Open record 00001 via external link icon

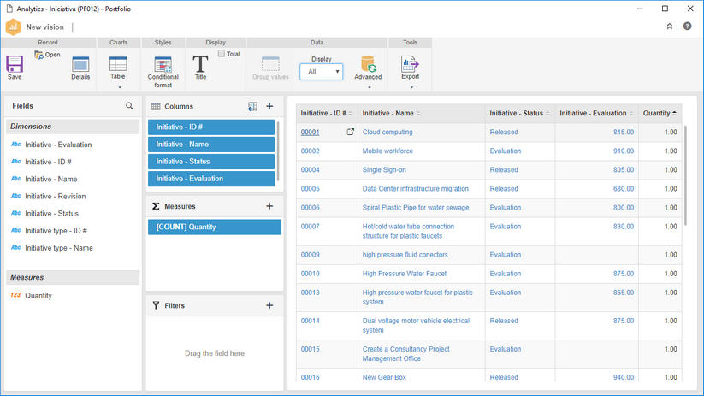click(350, 132)
